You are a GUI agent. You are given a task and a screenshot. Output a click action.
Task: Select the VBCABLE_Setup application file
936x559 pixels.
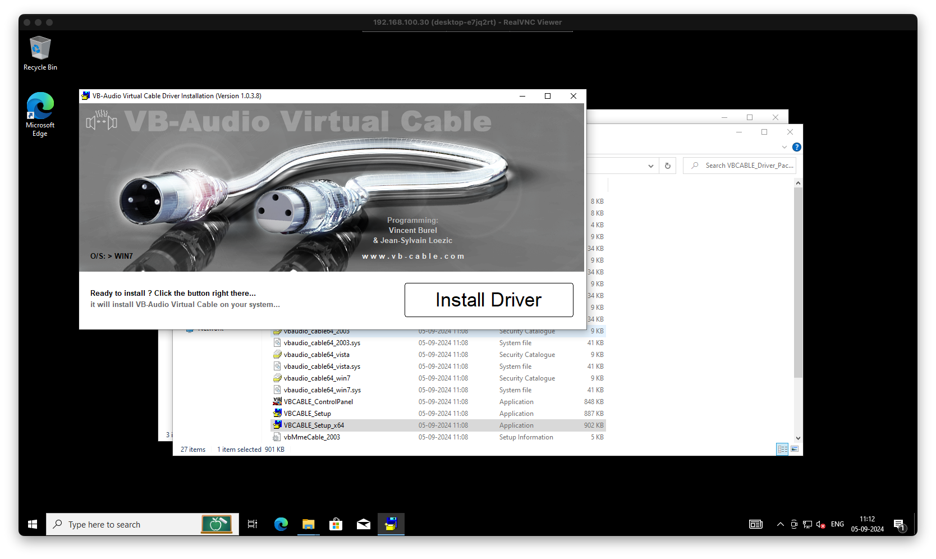(x=438, y=414)
